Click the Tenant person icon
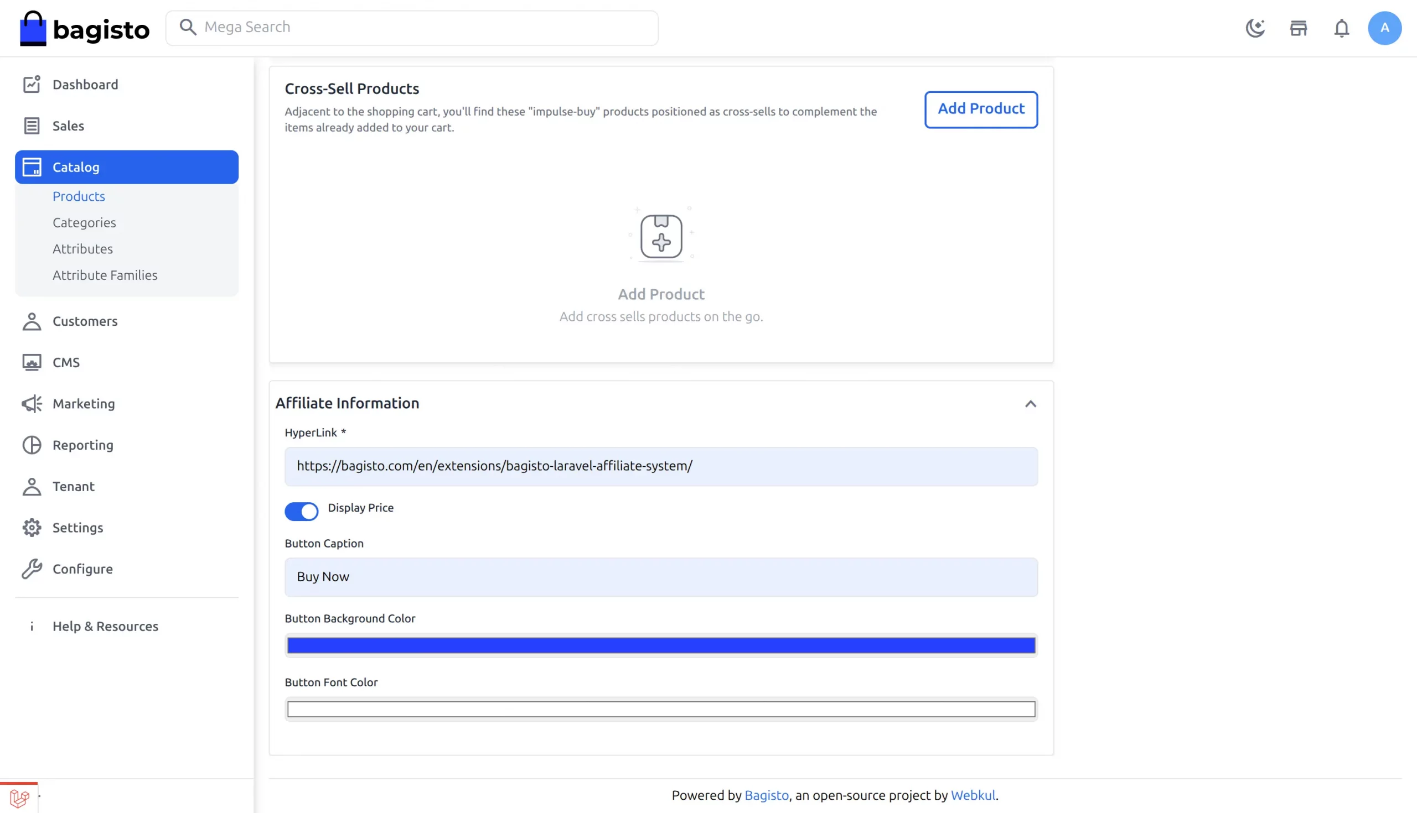Image resolution: width=1417 pixels, height=813 pixels. (32, 486)
